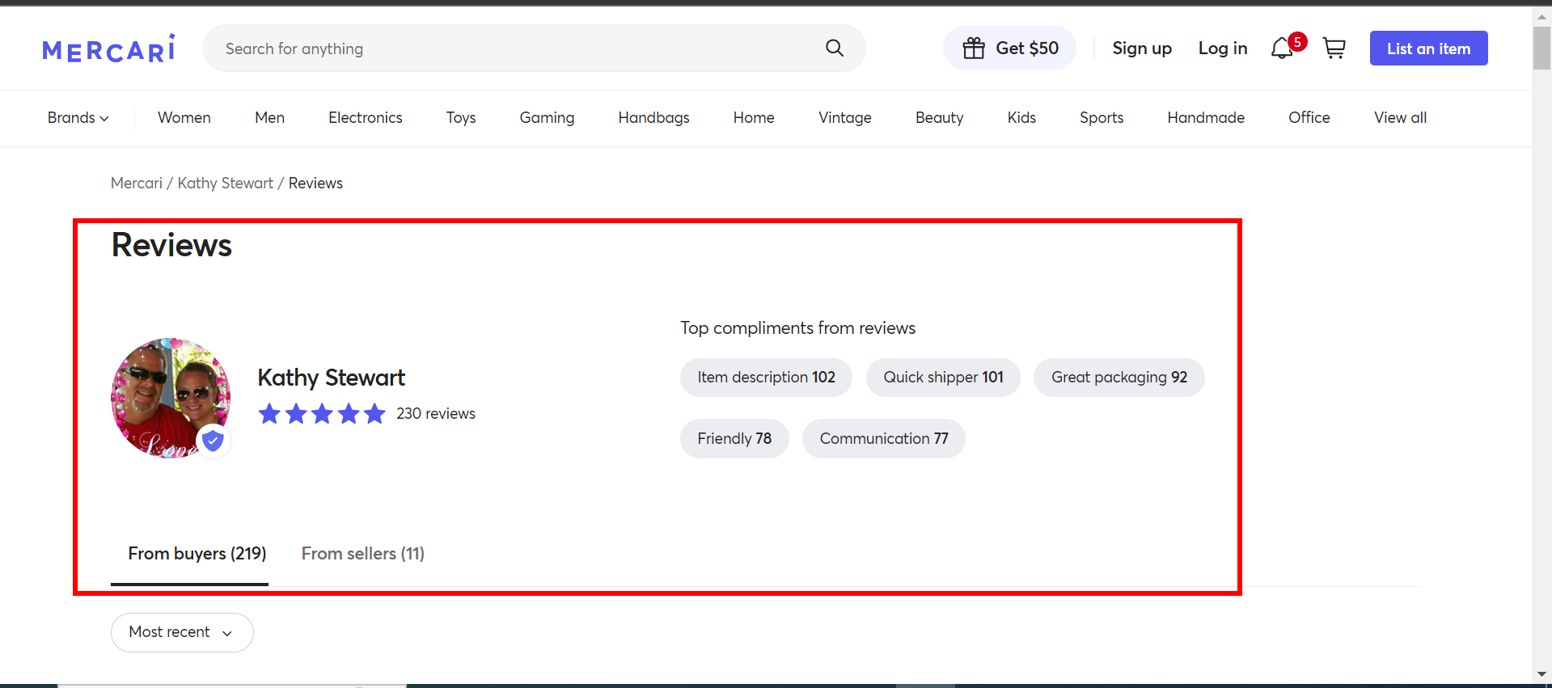The image size is (1552, 688).
Task: Select Quick shipper 101 compliment chip
Action: pos(943,378)
